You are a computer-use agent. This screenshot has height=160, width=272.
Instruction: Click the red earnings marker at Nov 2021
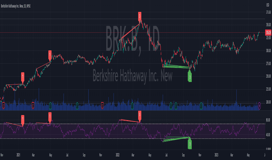coord(102,106)
